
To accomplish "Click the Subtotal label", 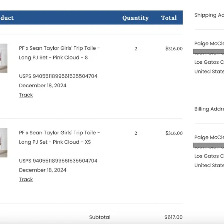I will (x=100, y=217).
